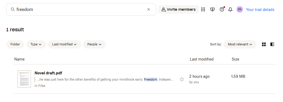Open the apps grid icon
The width and height of the screenshot is (283, 102).
click(x=203, y=9)
